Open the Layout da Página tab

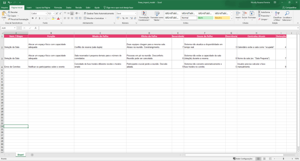(x=43, y=7)
